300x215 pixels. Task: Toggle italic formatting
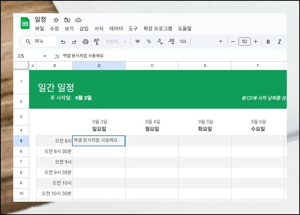(279, 42)
